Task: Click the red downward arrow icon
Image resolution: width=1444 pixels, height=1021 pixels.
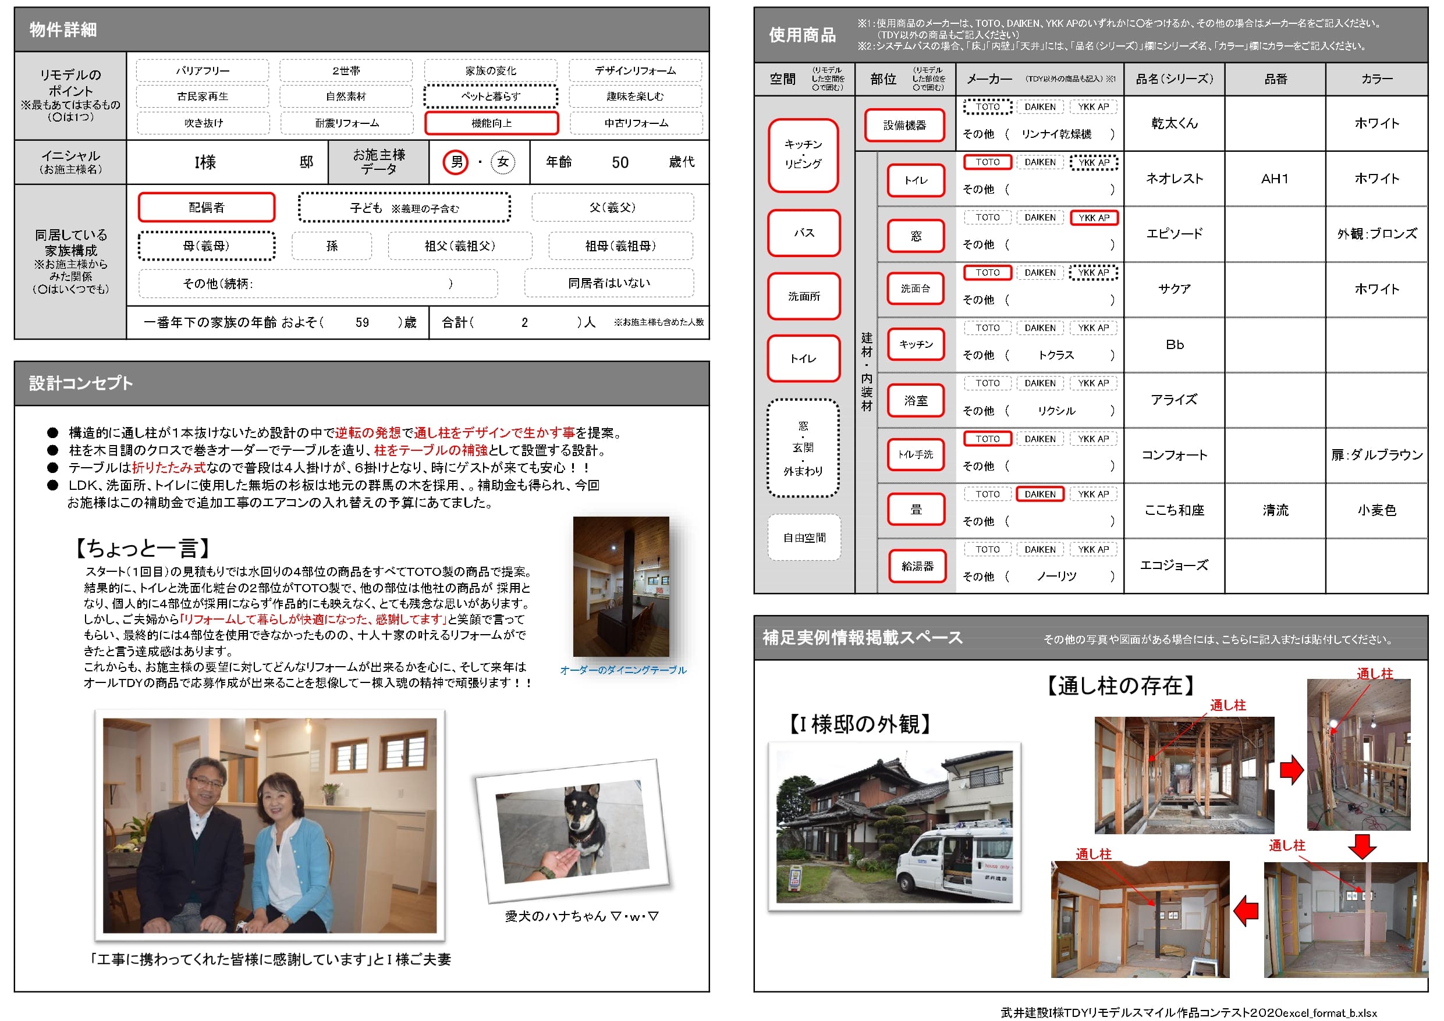Action: pyautogui.click(x=1363, y=846)
